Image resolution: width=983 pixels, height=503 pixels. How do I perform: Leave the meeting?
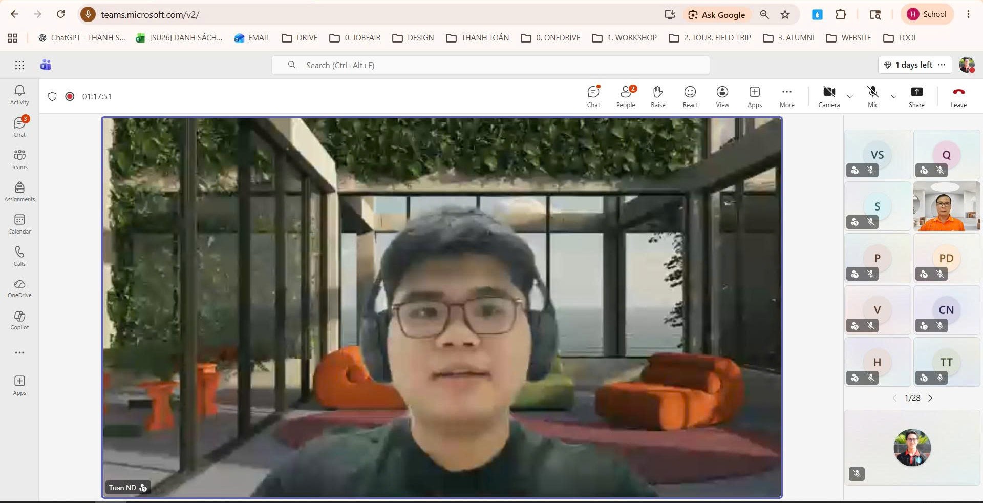coord(958,96)
